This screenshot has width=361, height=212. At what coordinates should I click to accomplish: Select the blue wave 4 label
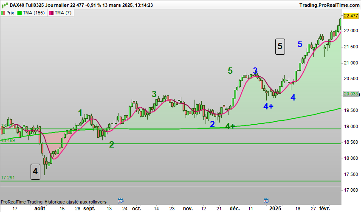pos(293,98)
